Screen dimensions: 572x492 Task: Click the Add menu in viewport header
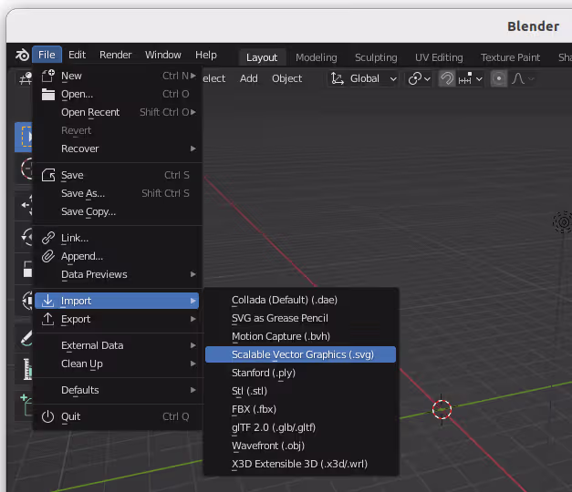tap(248, 78)
